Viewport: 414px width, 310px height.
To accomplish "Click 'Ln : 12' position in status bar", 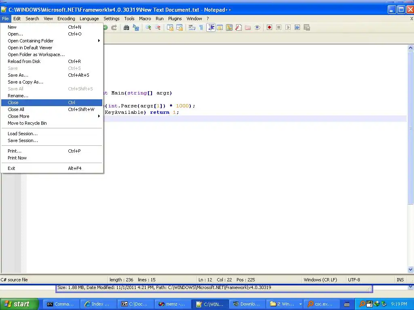I will pos(205,280).
